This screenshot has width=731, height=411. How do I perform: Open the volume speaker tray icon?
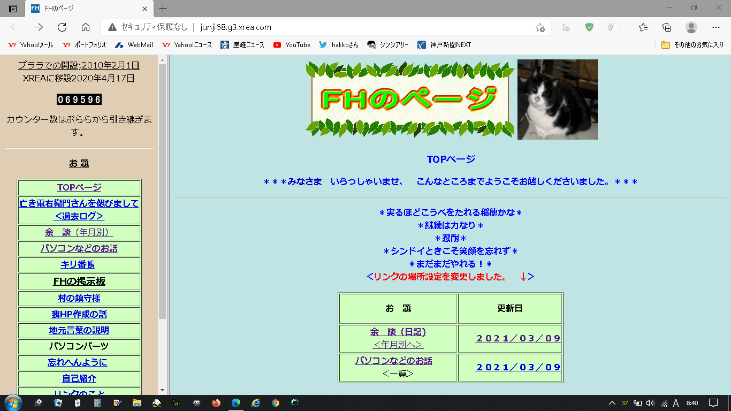click(x=651, y=403)
